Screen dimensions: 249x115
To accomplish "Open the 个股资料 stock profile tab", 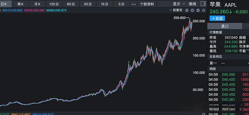I will 147,4.
